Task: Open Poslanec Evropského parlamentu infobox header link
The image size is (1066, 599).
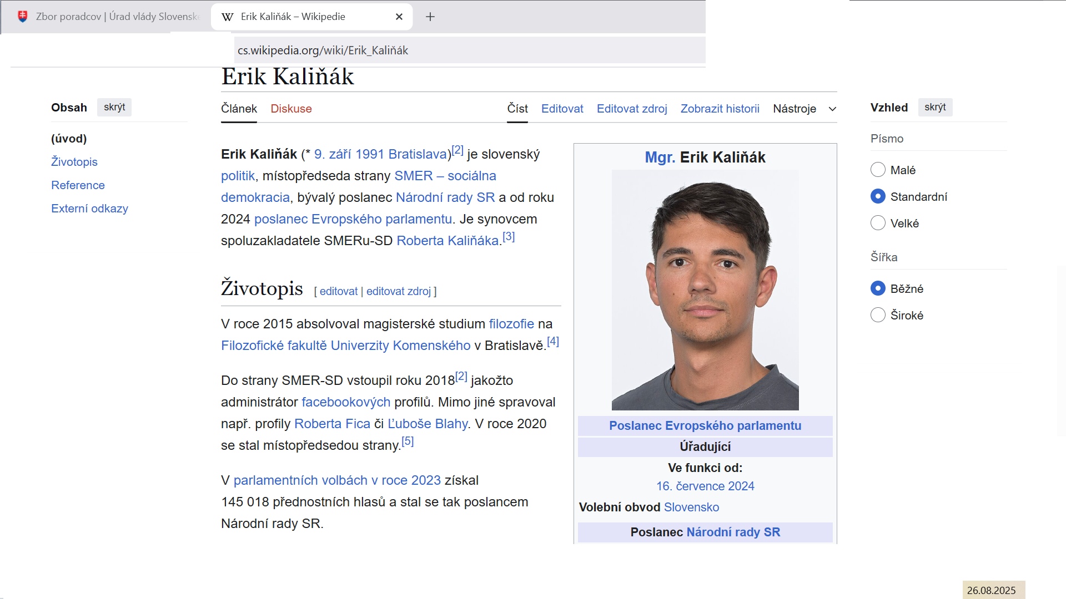Action: (x=705, y=426)
